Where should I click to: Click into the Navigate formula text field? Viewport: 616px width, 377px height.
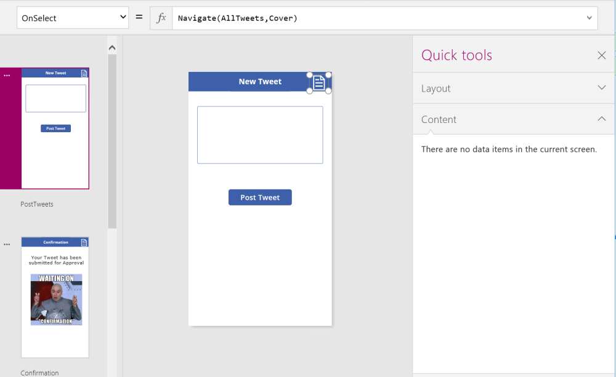[x=376, y=18]
